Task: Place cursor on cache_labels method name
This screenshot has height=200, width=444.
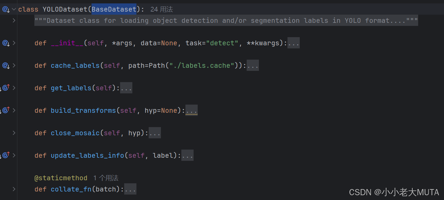Action: [75, 65]
